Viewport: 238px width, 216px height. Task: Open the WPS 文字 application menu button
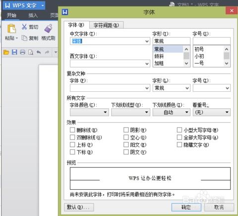(24, 5)
